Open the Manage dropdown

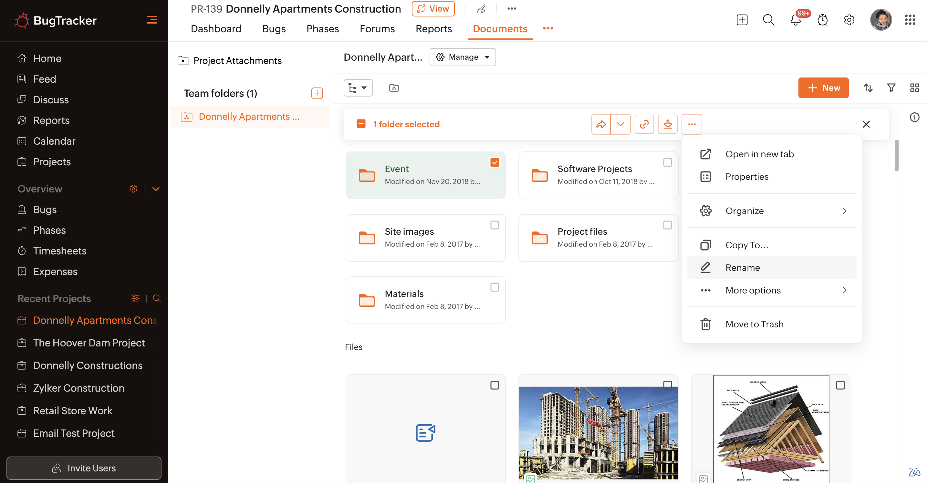tap(463, 57)
